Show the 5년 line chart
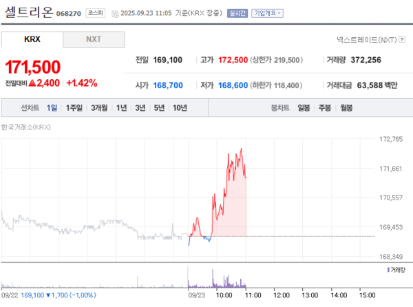Image resolution: width=413 pixels, height=307 pixels. pyautogui.click(x=159, y=107)
